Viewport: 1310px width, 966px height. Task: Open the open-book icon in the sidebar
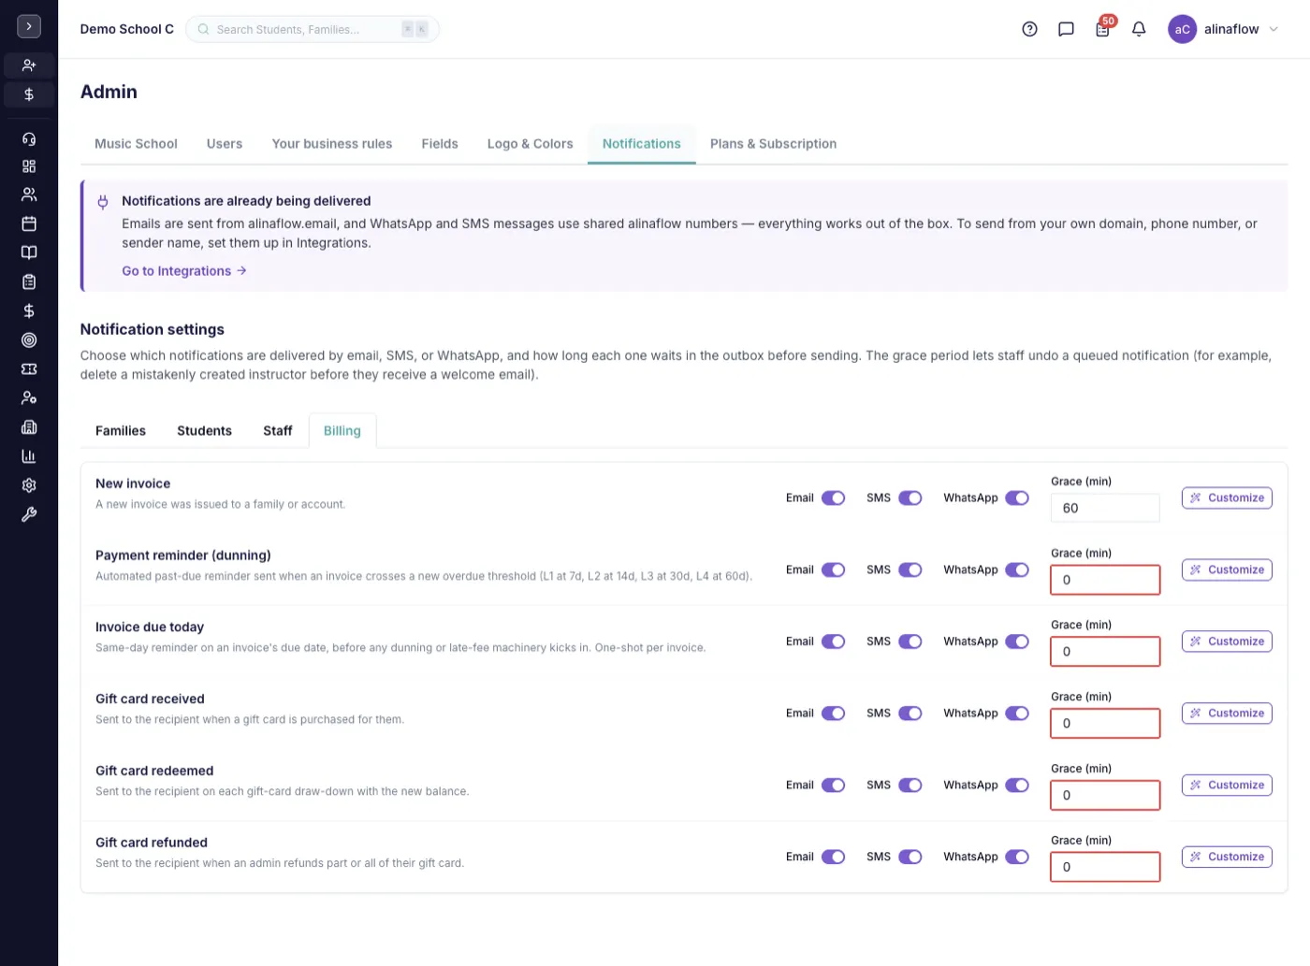pyautogui.click(x=29, y=252)
